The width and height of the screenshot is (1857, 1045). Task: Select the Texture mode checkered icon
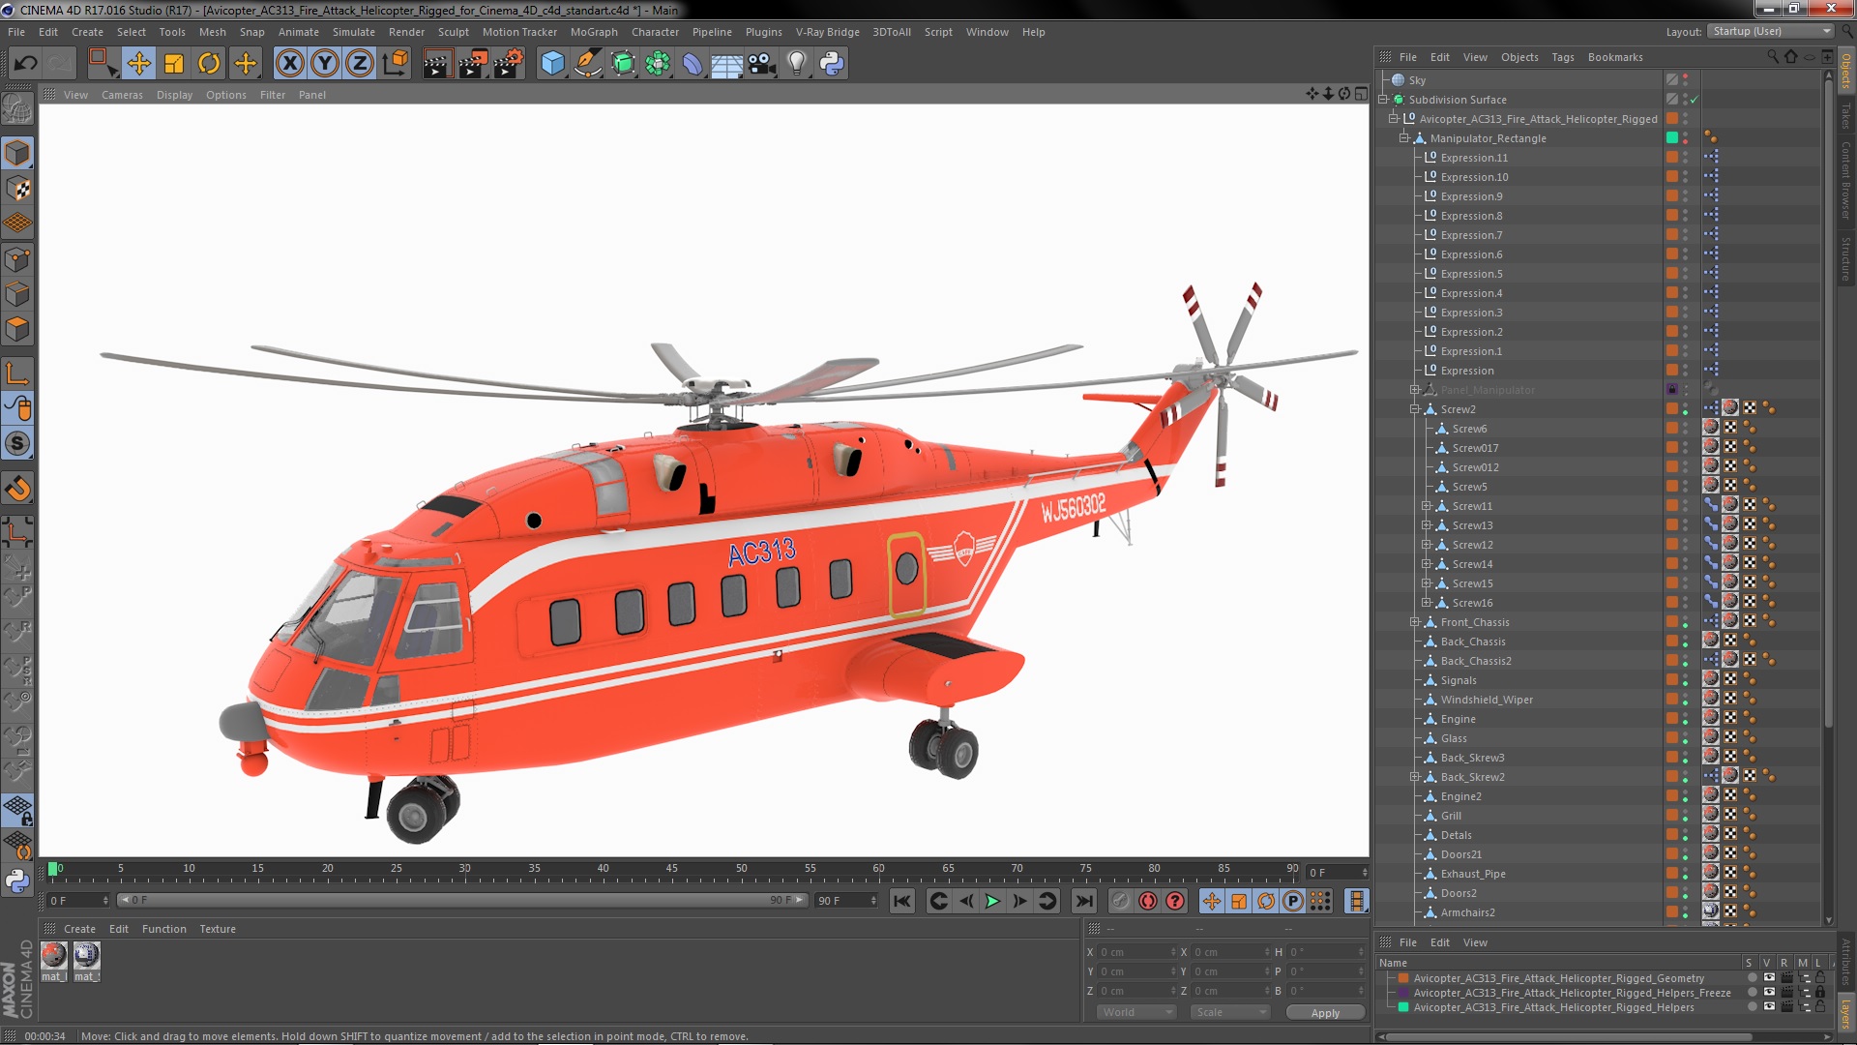click(x=17, y=189)
